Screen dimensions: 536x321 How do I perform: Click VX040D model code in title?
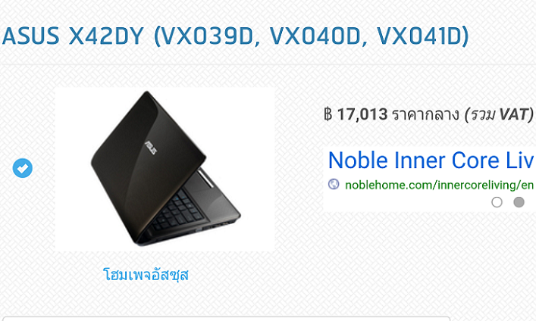coord(315,36)
